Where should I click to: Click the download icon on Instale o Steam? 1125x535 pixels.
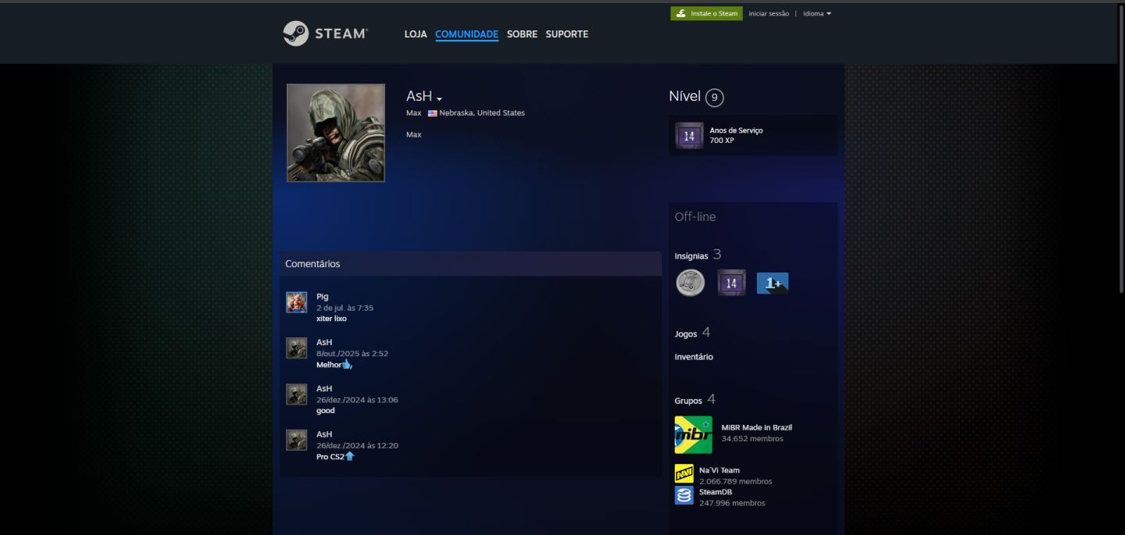pyautogui.click(x=681, y=13)
